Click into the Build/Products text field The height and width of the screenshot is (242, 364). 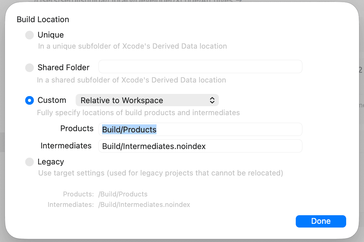(200, 130)
